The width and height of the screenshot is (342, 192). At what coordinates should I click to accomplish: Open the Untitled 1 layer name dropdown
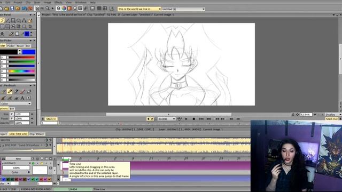30,163
